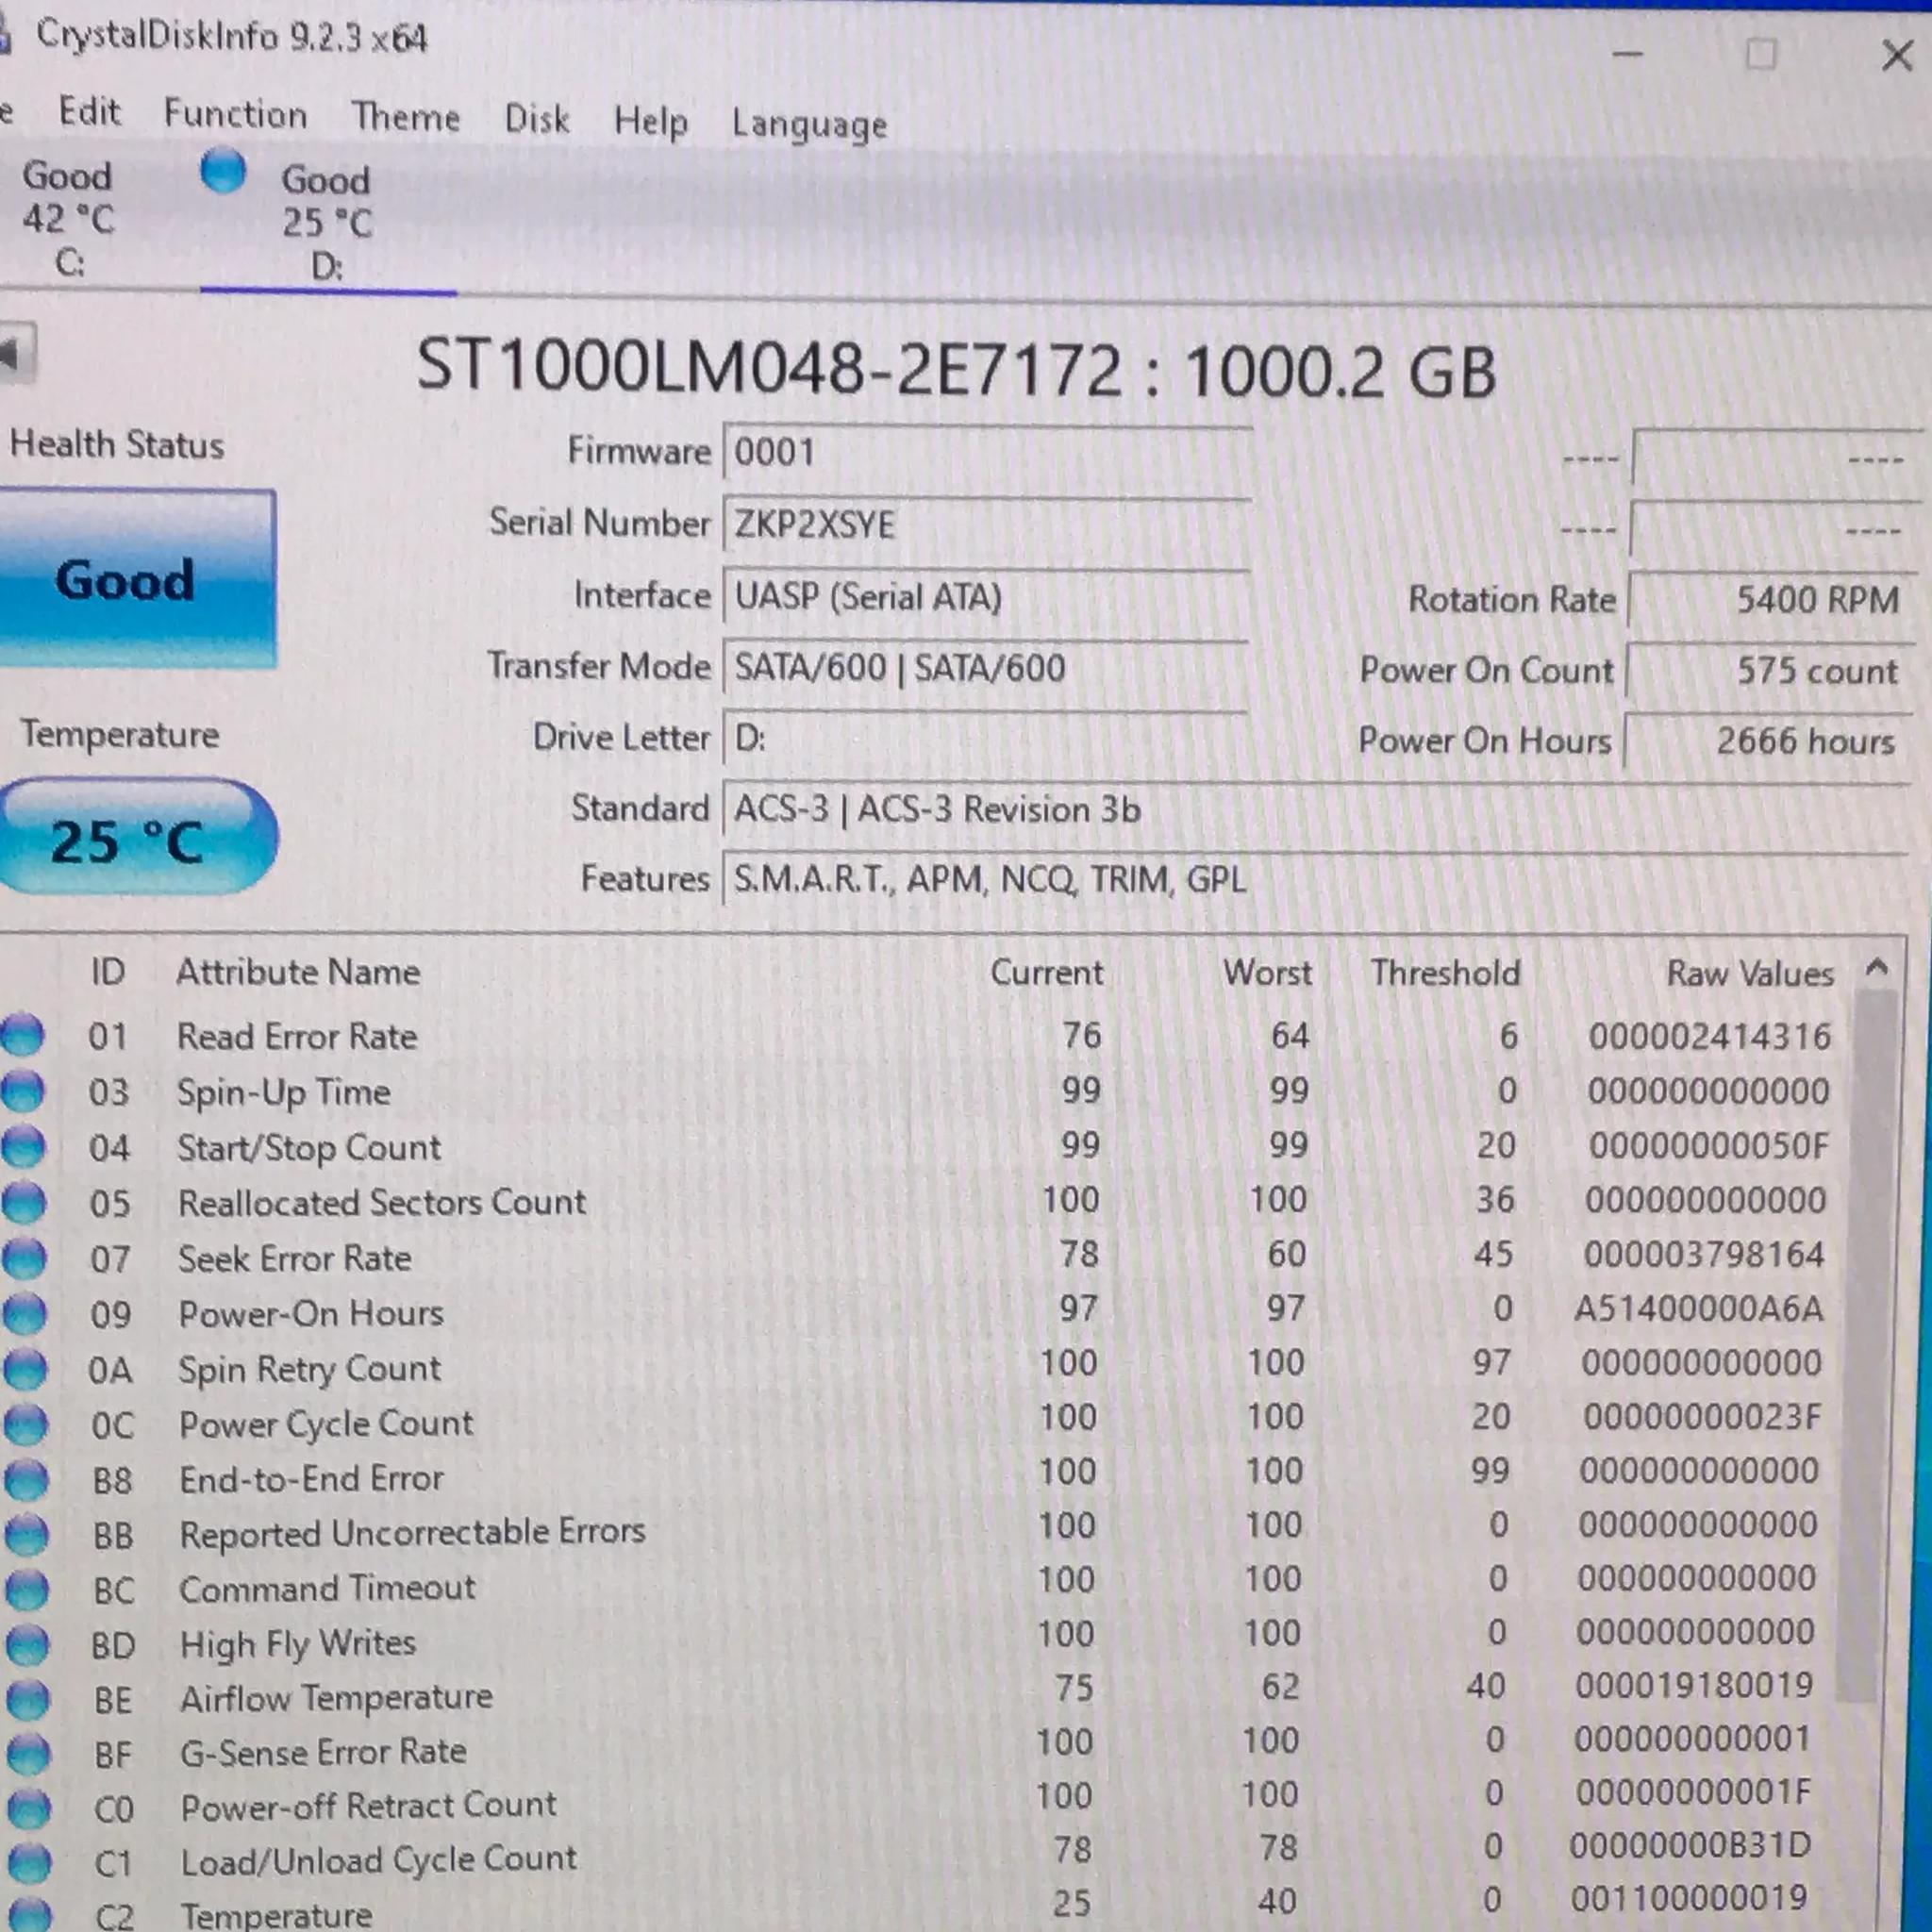This screenshot has width=1932, height=1932.
Task: Click the Raw Values column header
Action: [1750, 974]
